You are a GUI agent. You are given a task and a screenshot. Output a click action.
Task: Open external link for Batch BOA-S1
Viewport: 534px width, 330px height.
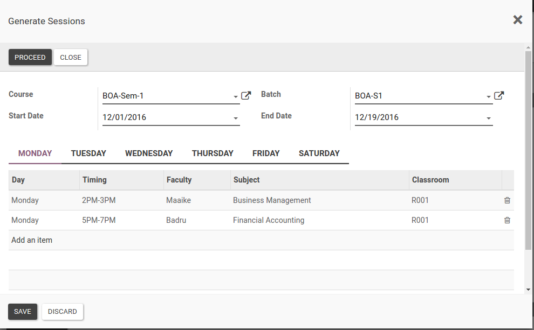coord(499,96)
